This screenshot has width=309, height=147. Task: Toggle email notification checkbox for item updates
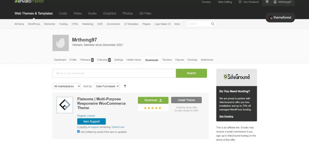pos(78,132)
